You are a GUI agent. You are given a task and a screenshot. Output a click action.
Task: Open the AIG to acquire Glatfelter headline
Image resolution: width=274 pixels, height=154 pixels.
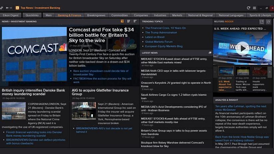tap(100, 92)
